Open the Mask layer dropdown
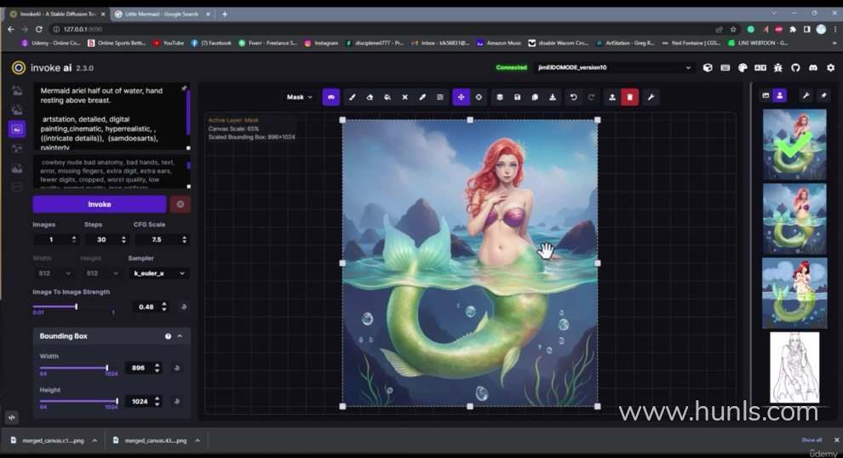The image size is (843, 458). point(299,97)
